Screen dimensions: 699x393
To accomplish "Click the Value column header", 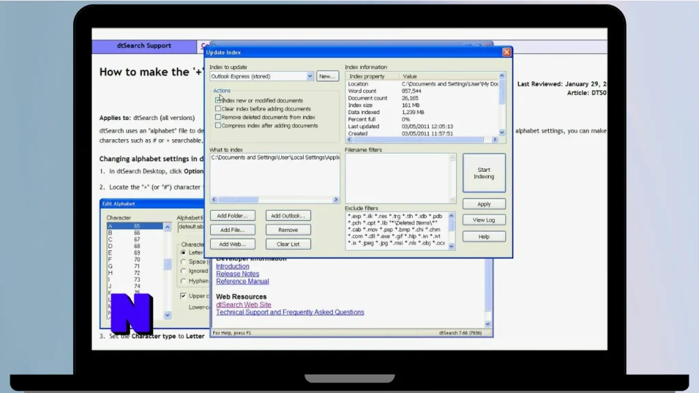I will pyautogui.click(x=449, y=76).
